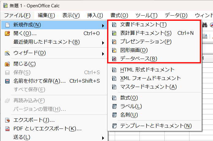
Task: Open the データ(D) menu
Action: tap(176, 16)
